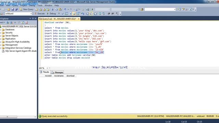This screenshot has height=123, width=219.
Task: Open the wildcard database dropdown
Action: coord(31,14)
